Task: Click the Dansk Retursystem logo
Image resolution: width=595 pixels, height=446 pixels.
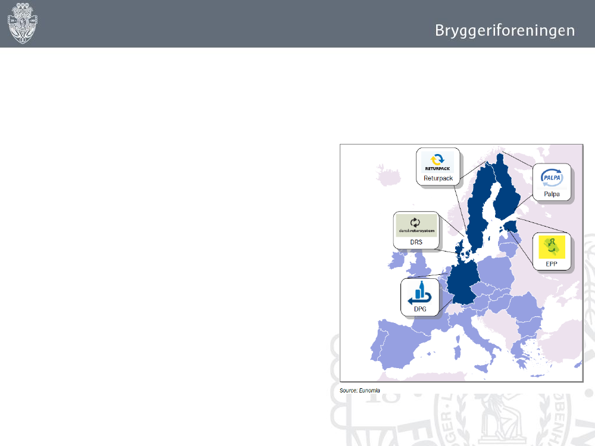Action: click(x=416, y=225)
